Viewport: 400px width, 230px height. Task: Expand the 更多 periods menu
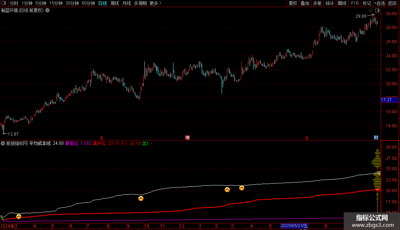coord(156,3)
